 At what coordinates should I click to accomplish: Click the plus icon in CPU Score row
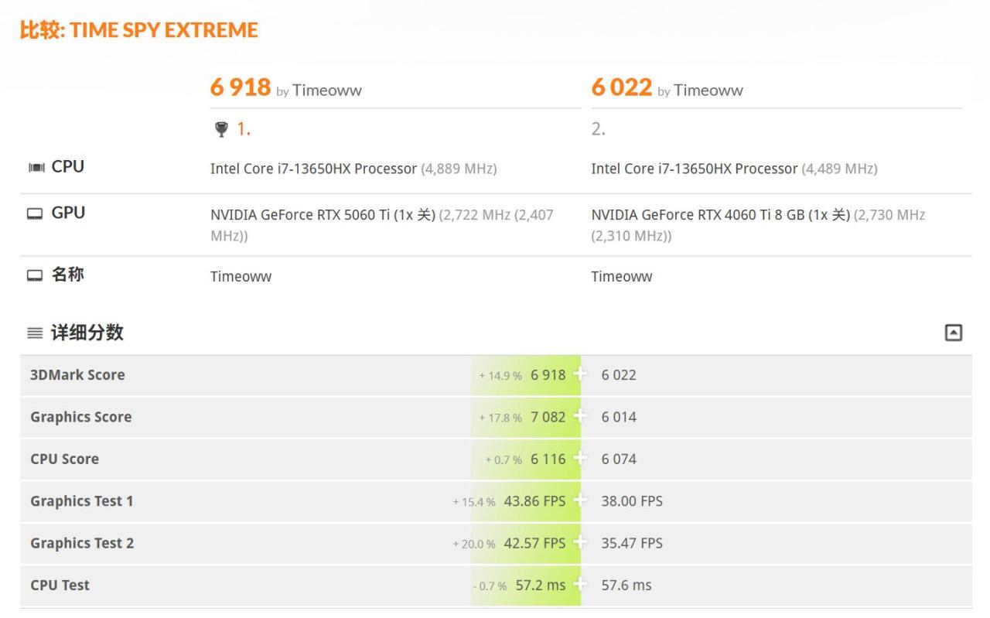point(580,459)
